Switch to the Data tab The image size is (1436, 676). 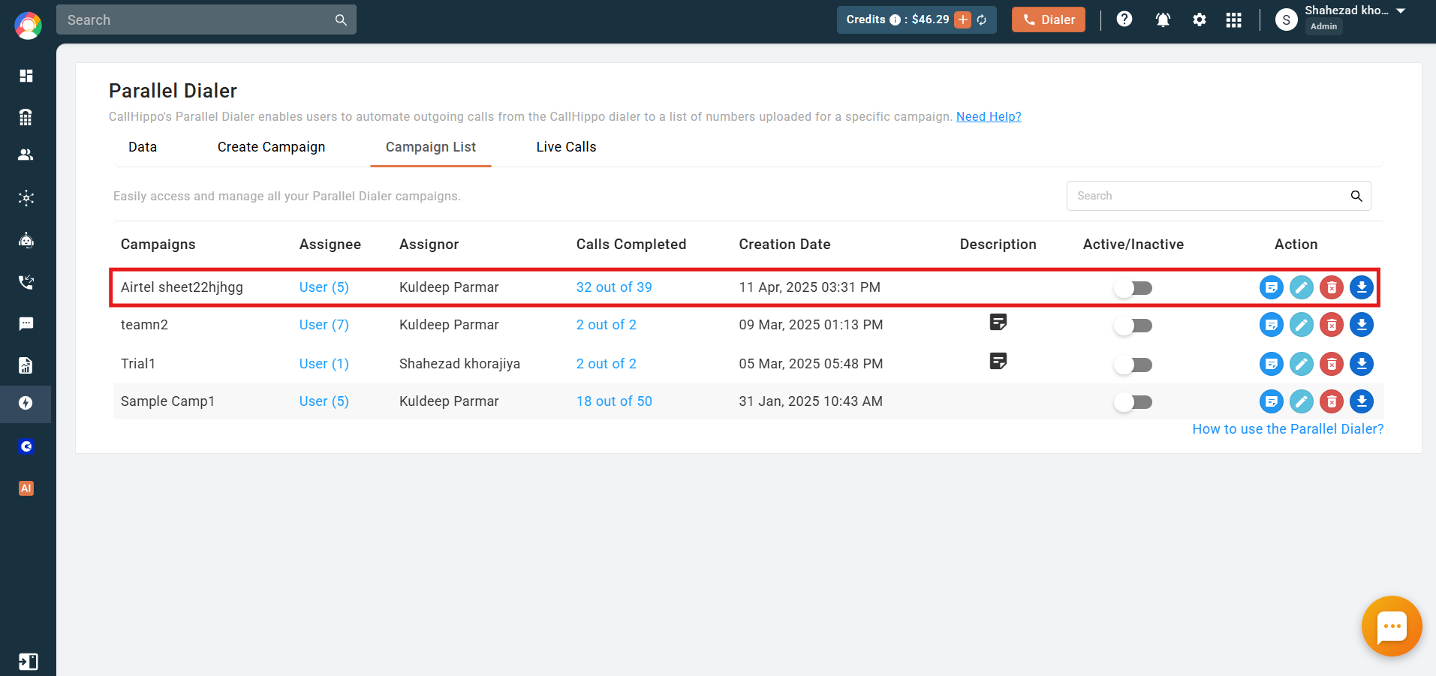coord(143,147)
